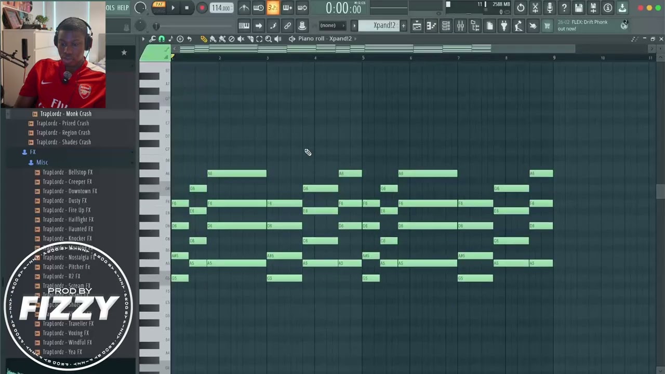
Task: Toggle blend recording overdub button
Action: pos(287,8)
